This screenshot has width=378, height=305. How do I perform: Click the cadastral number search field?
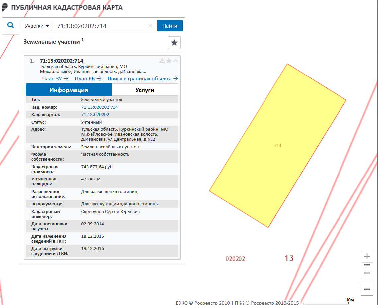tap(100, 26)
